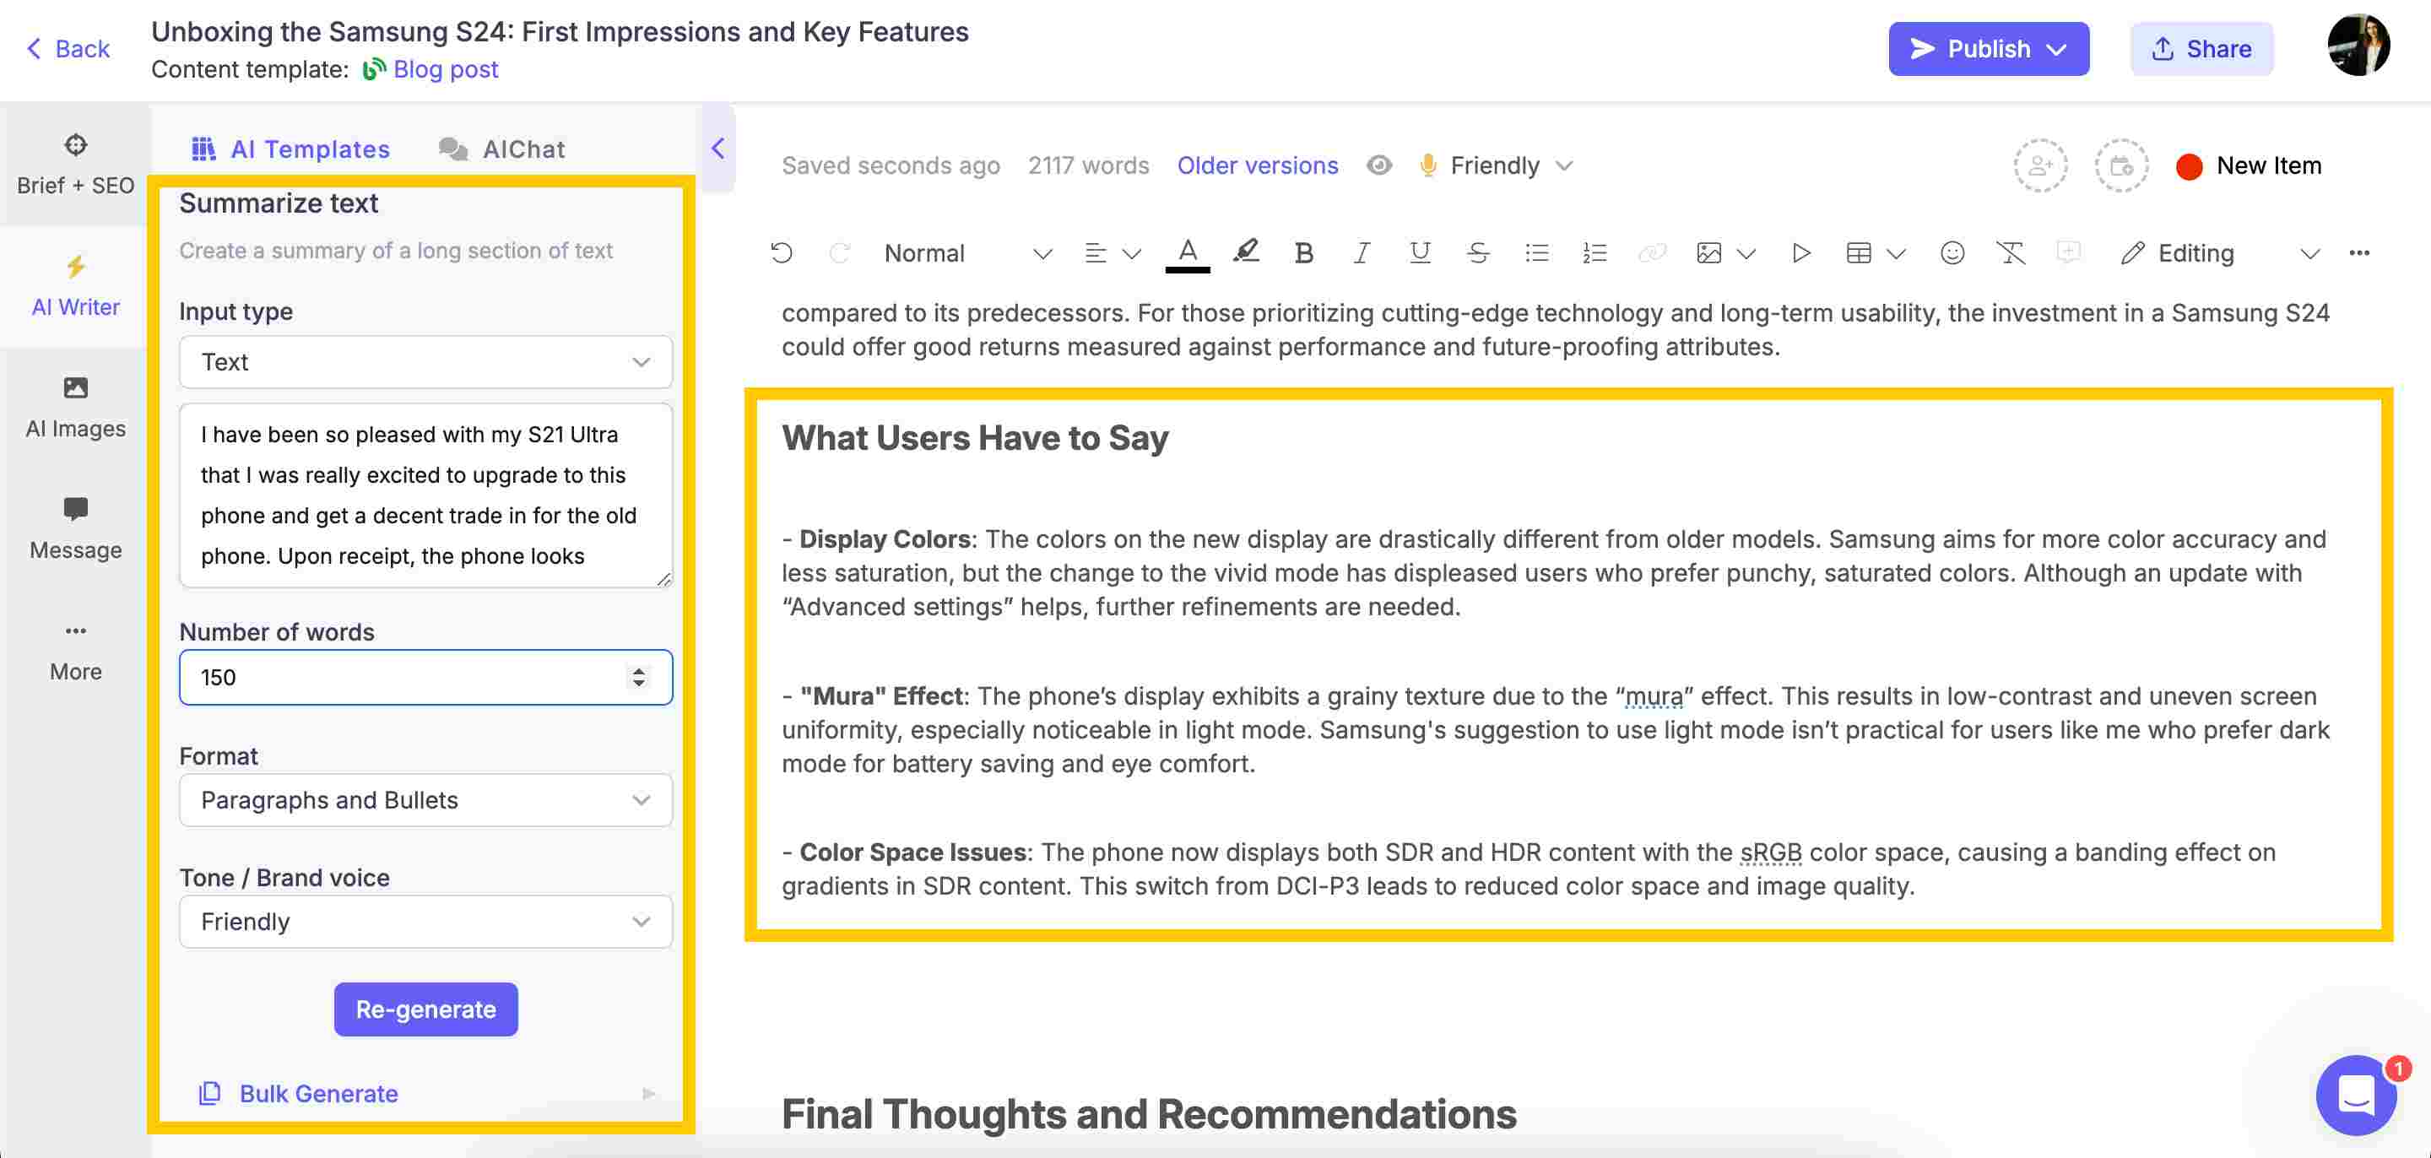Open the emoji picker

click(1952, 253)
